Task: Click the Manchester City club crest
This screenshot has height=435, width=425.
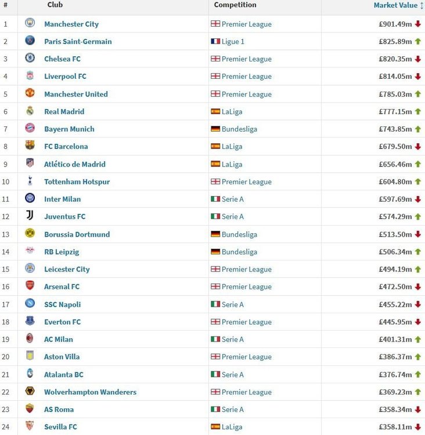Action: (x=30, y=23)
